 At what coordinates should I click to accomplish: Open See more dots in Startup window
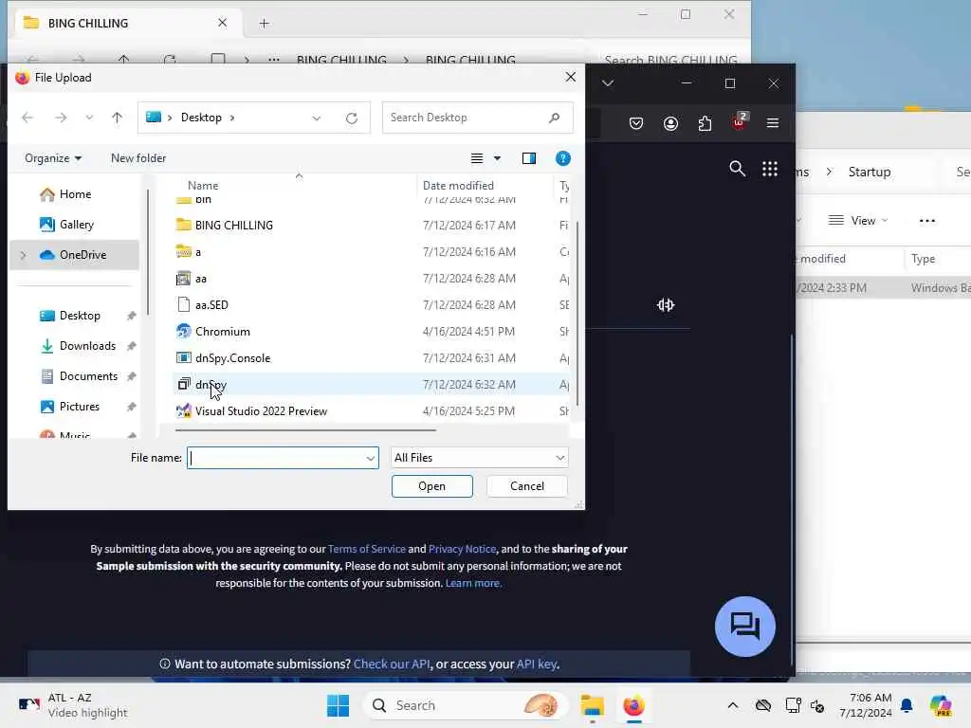[927, 221]
